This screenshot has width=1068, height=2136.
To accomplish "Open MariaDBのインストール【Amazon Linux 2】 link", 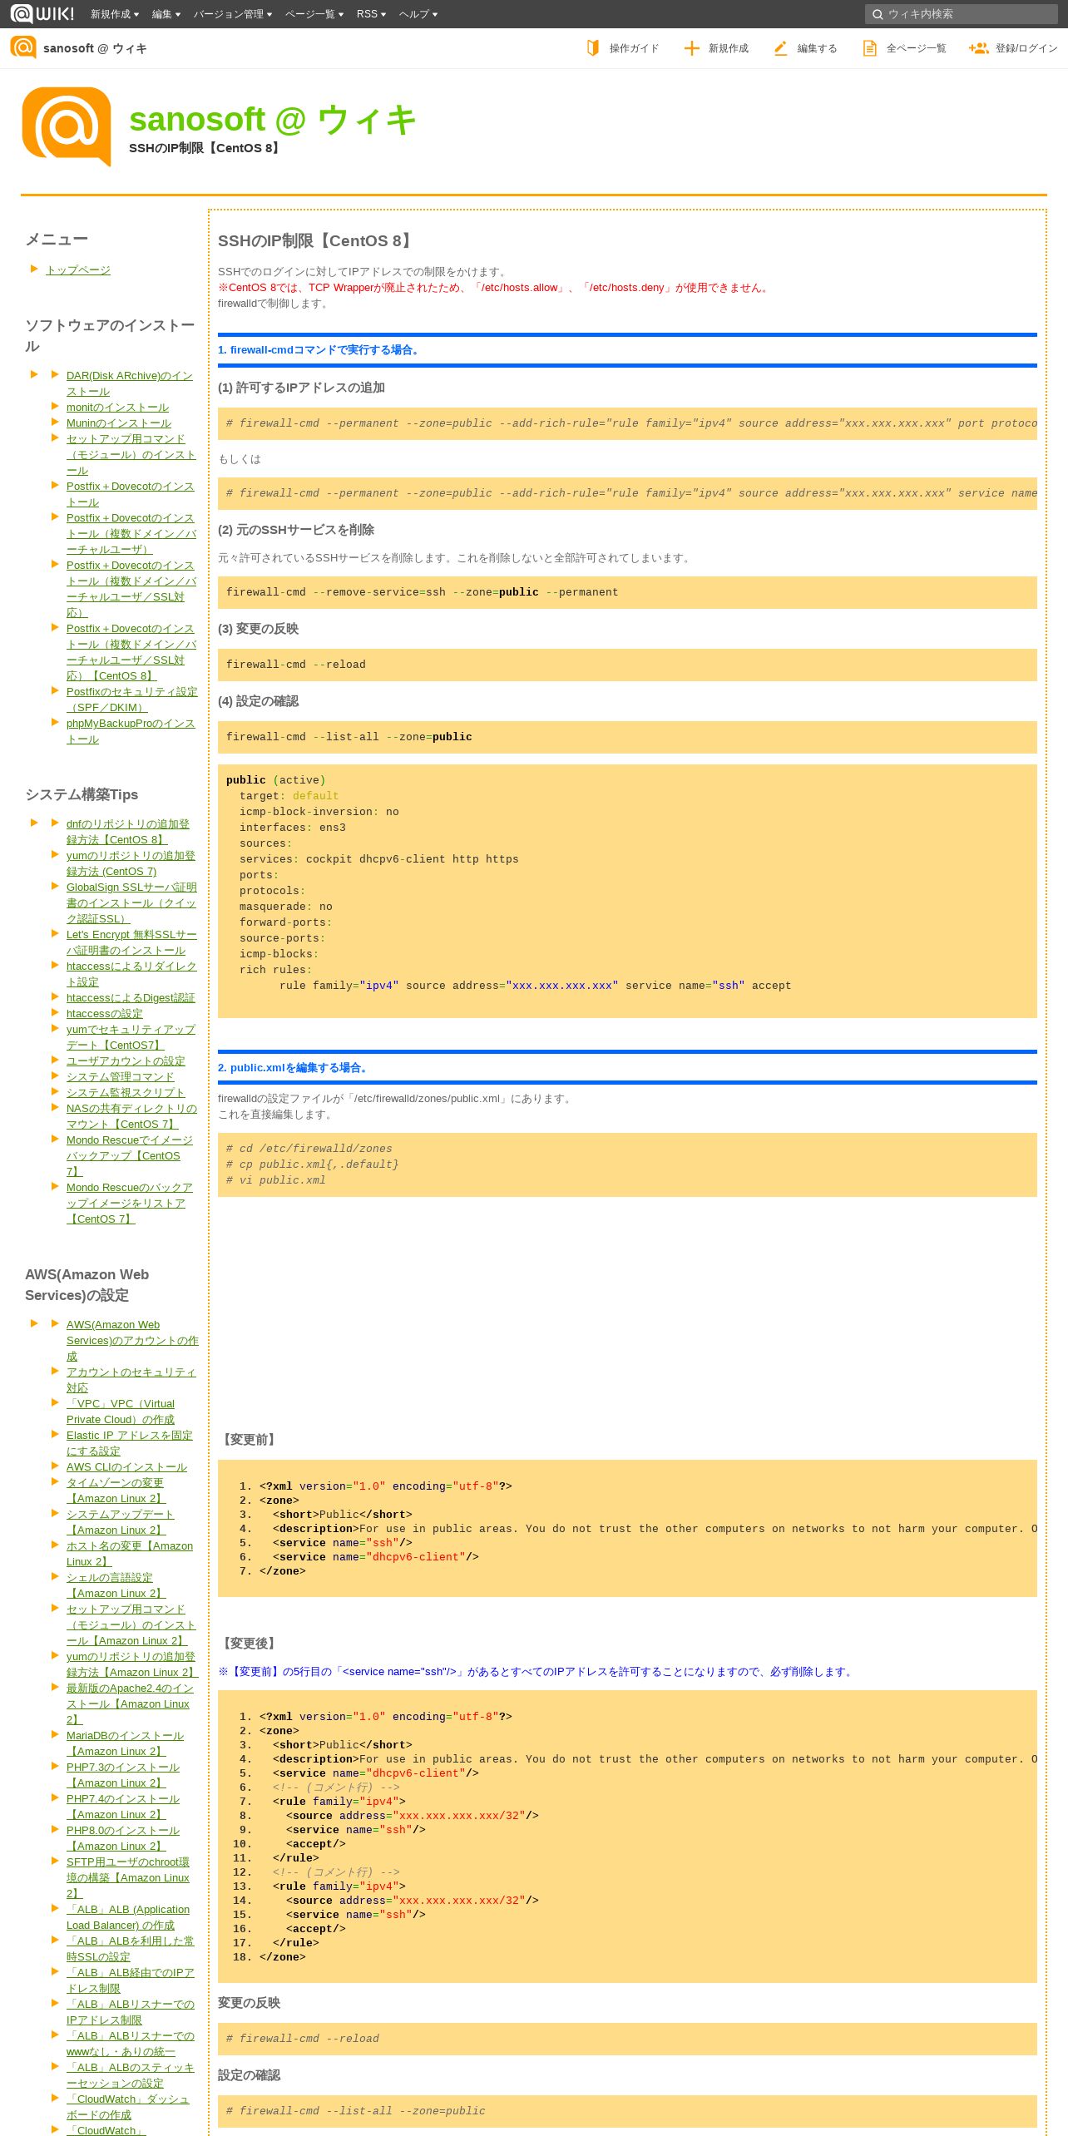I will coord(125,1743).
